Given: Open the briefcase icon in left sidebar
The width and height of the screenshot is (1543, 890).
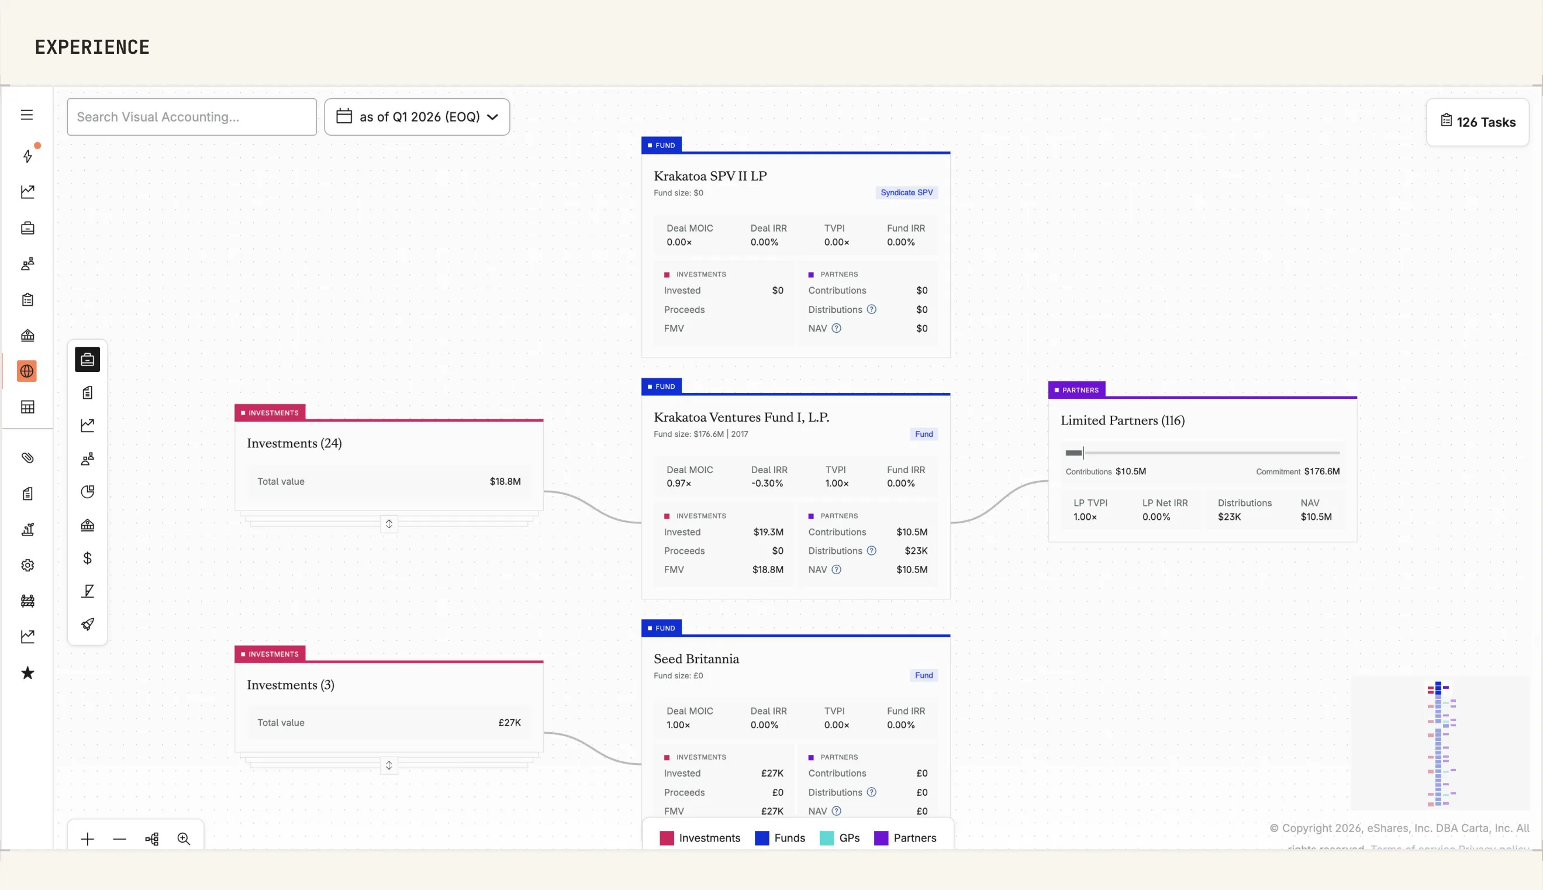Looking at the screenshot, I should click(27, 228).
